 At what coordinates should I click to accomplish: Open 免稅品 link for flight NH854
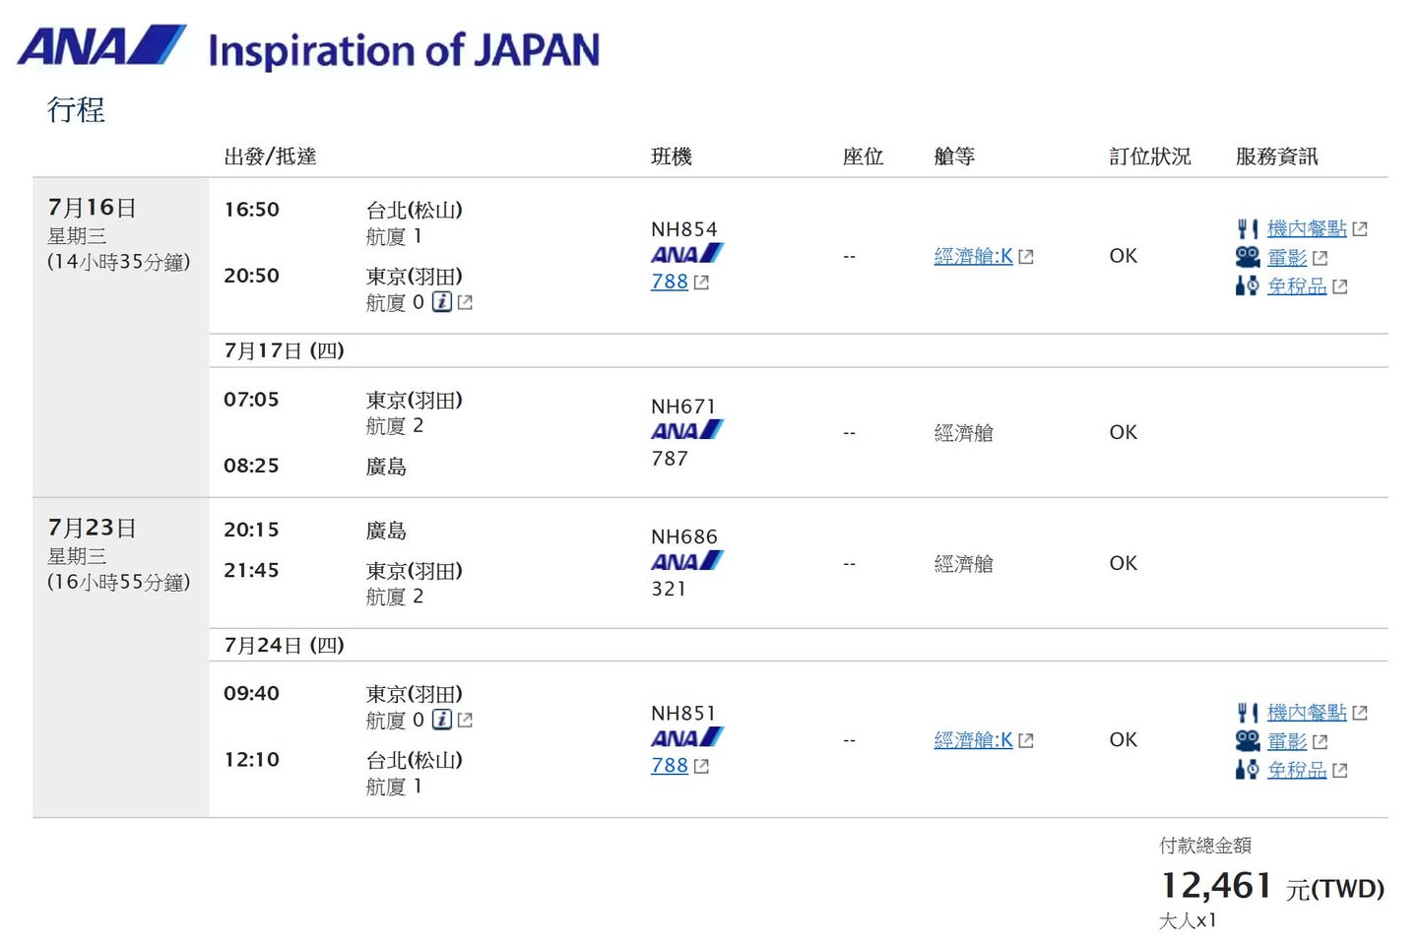pos(1297,286)
